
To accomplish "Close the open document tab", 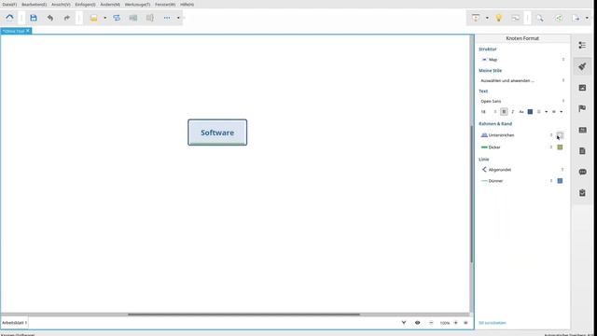I will coord(28,31).
